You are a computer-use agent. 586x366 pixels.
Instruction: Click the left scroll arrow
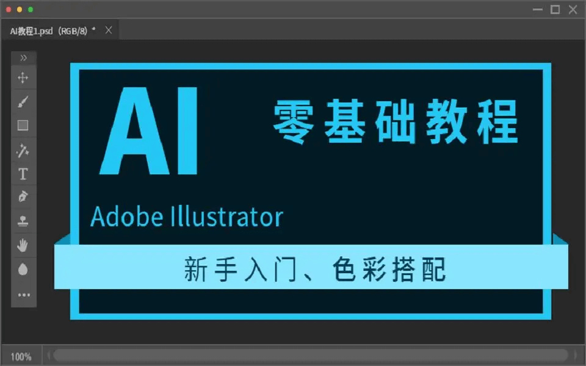pyautogui.click(x=49, y=355)
